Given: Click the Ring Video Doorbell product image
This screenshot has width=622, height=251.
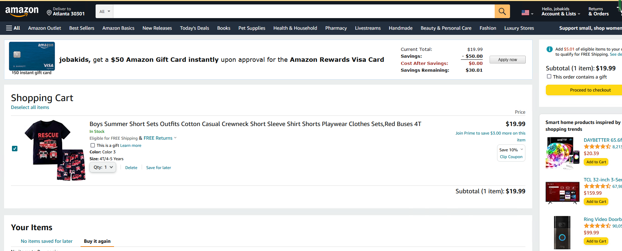Looking at the screenshot, I should [562, 232].
